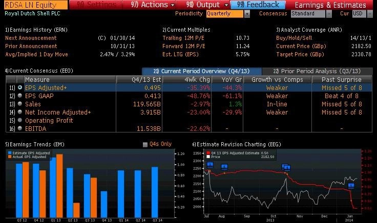
Task: Open 6) Estimate Revision Charting (EEG) link
Action: click(x=237, y=144)
